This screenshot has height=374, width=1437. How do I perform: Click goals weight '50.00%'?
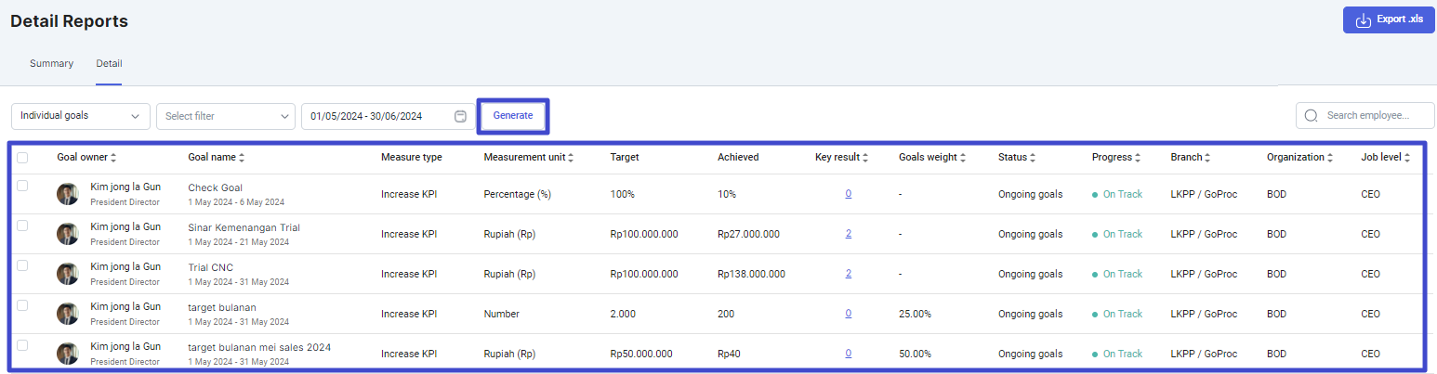[915, 354]
